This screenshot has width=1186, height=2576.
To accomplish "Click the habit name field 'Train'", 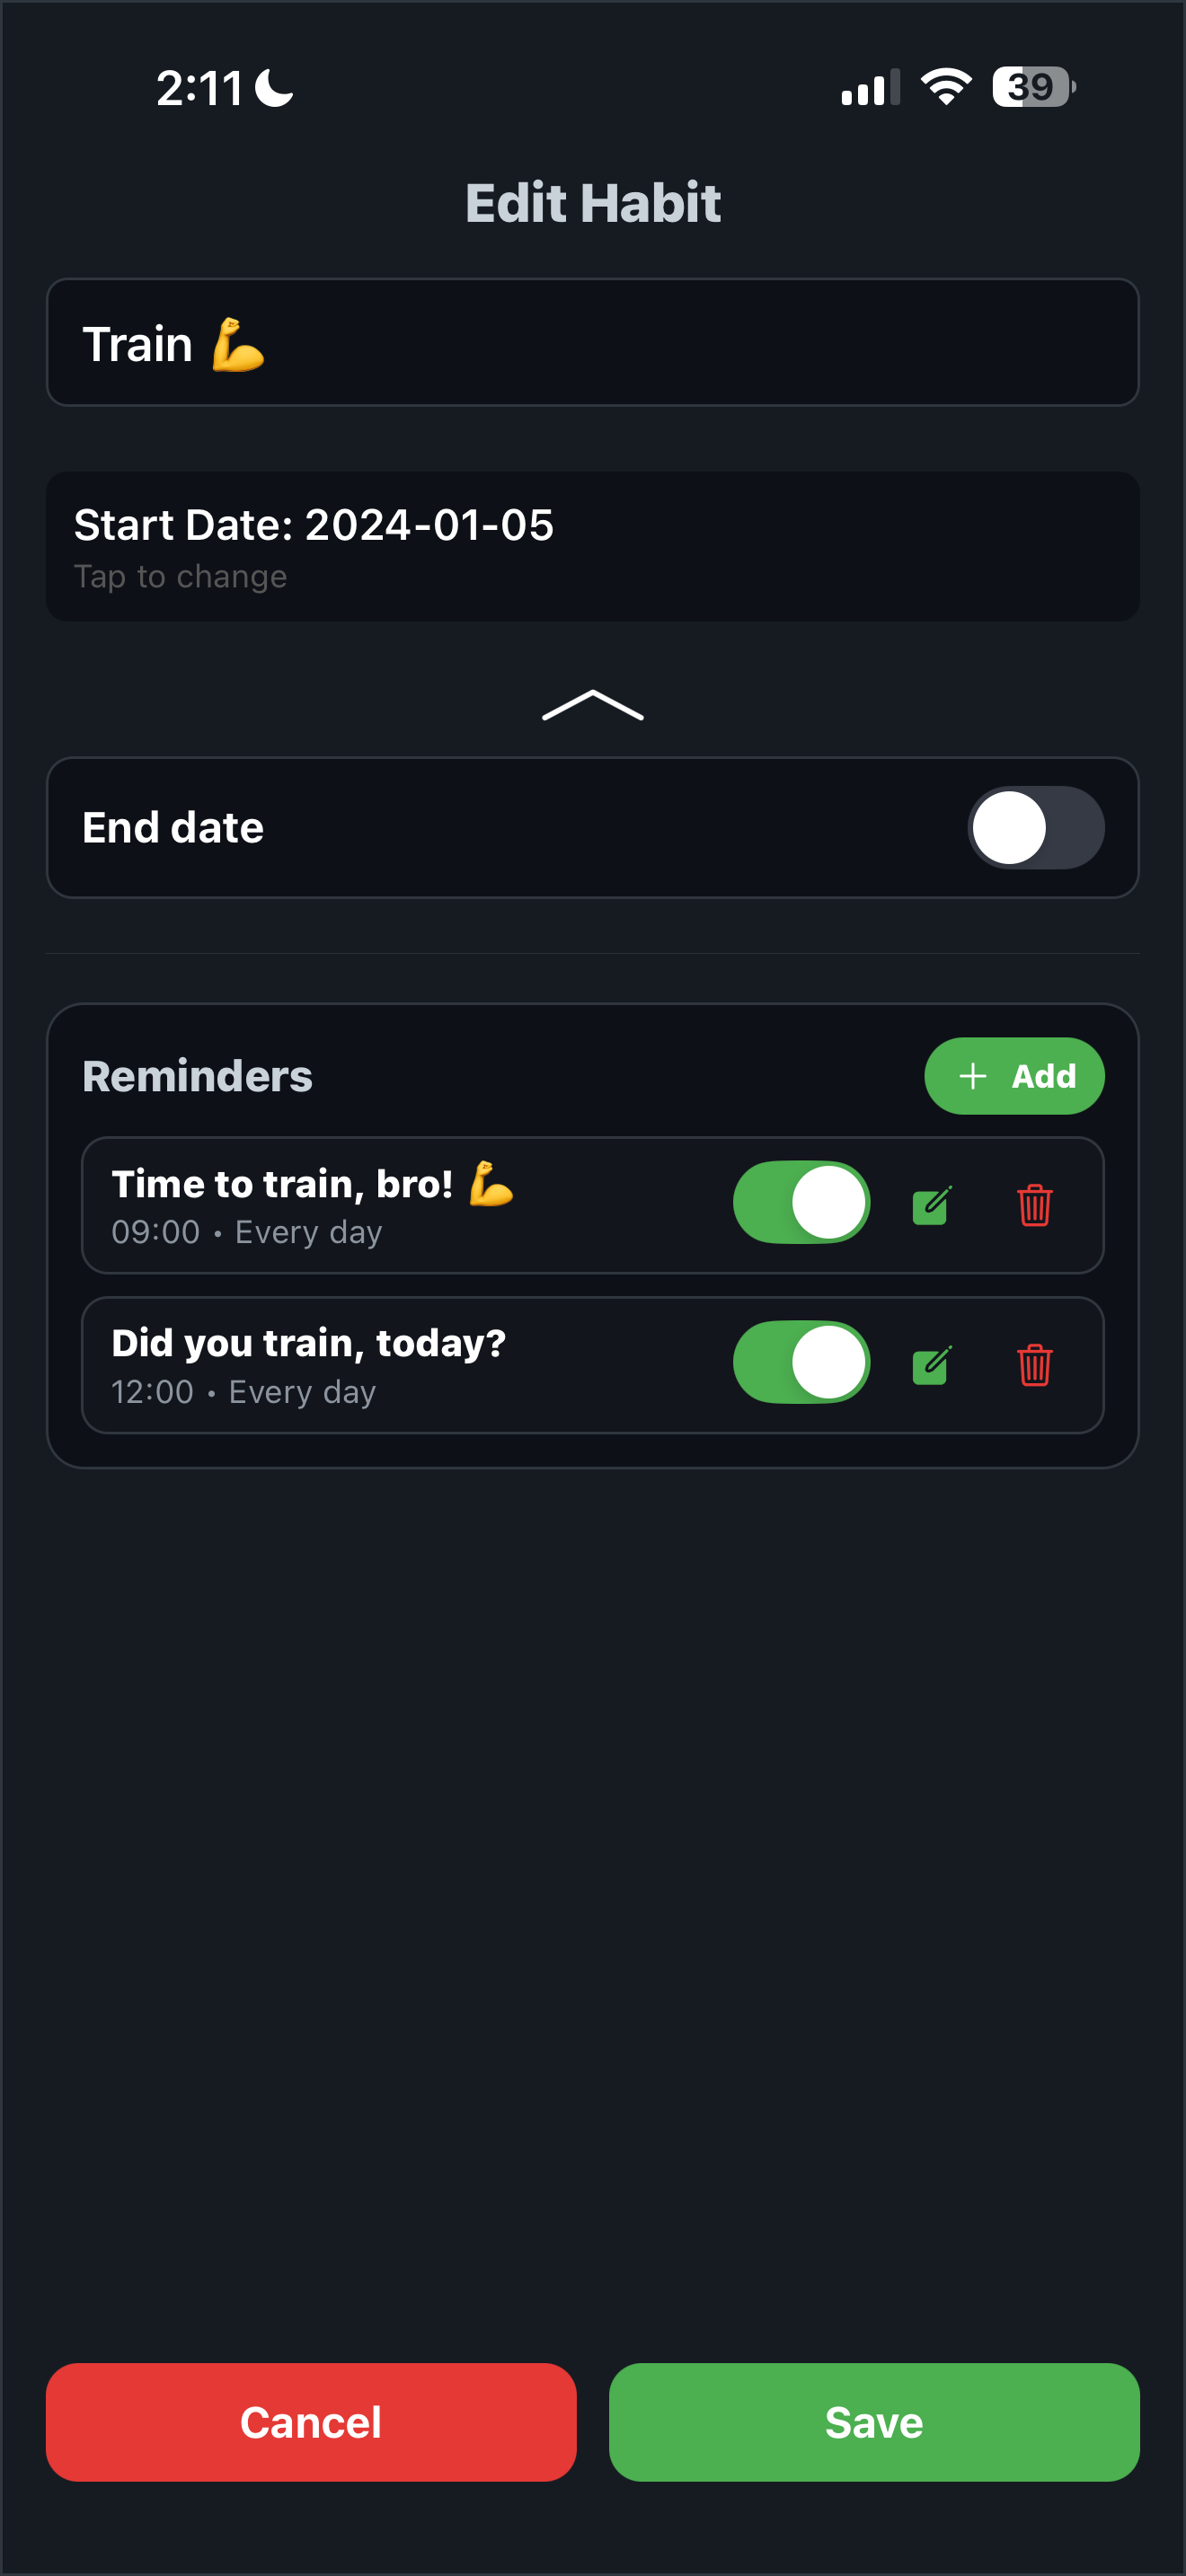I will (592, 342).
